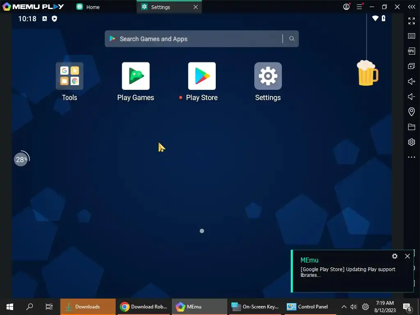The image size is (420, 315).
Task: Switch to Downloads window in taskbar
Action: pos(88,307)
